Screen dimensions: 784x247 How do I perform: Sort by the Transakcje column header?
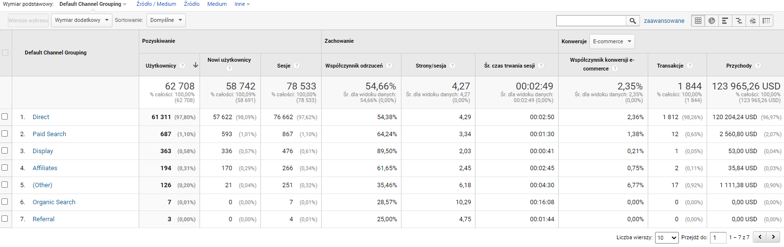click(x=670, y=66)
